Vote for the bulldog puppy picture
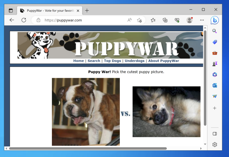The width and height of the screenshot is (229, 157). pyautogui.click(x=86, y=112)
